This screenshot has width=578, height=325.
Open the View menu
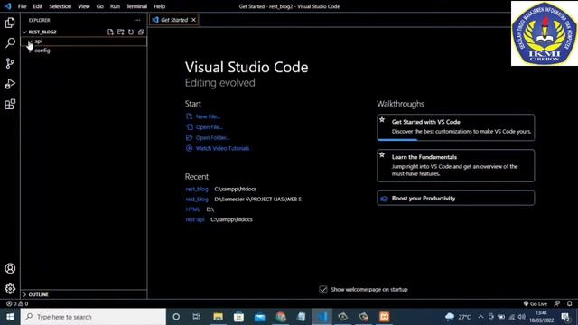point(84,6)
